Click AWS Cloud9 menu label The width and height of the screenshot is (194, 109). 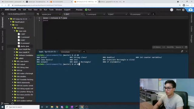click(x=10, y=10)
